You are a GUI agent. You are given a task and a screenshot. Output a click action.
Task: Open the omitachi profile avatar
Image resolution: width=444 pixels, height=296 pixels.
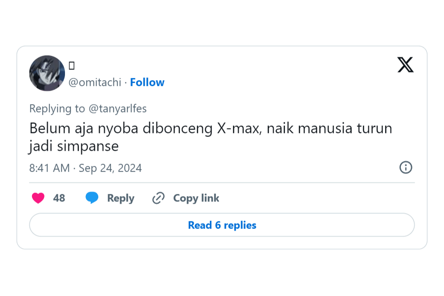(47, 73)
